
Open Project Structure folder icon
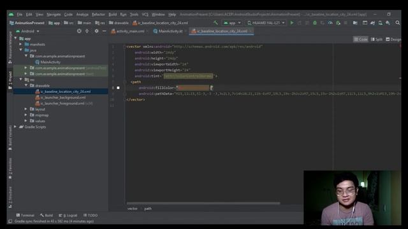tap(355, 23)
